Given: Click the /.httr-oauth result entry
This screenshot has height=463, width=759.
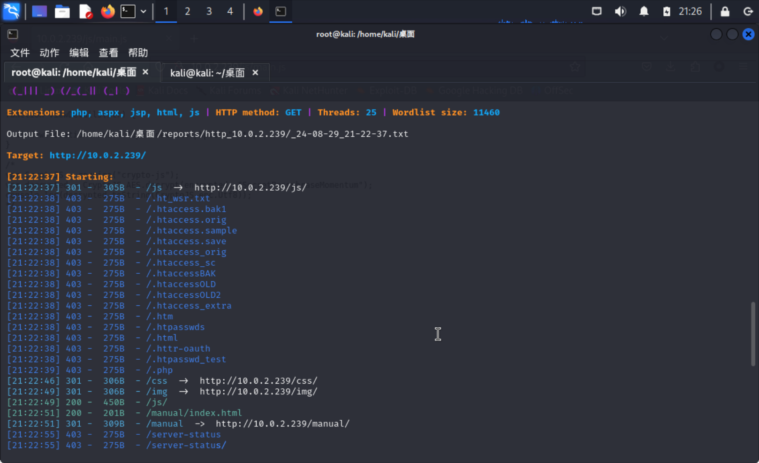Looking at the screenshot, I should (x=178, y=348).
